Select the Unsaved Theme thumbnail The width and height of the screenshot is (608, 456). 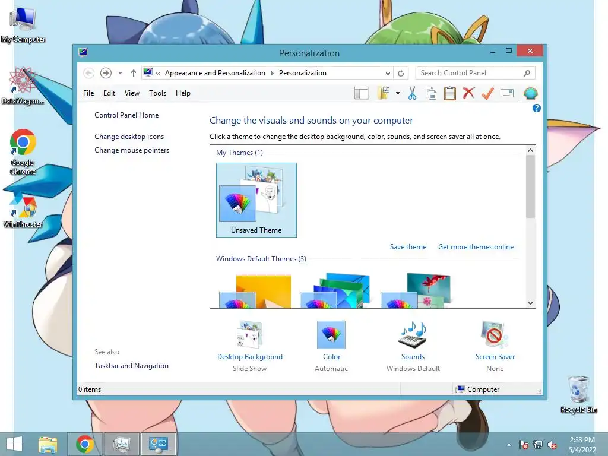[256, 199]
